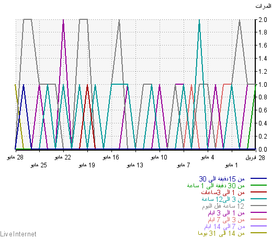
Task: Click the green legend line swatch
Action: pyautogui.click(x=258, y=185)
